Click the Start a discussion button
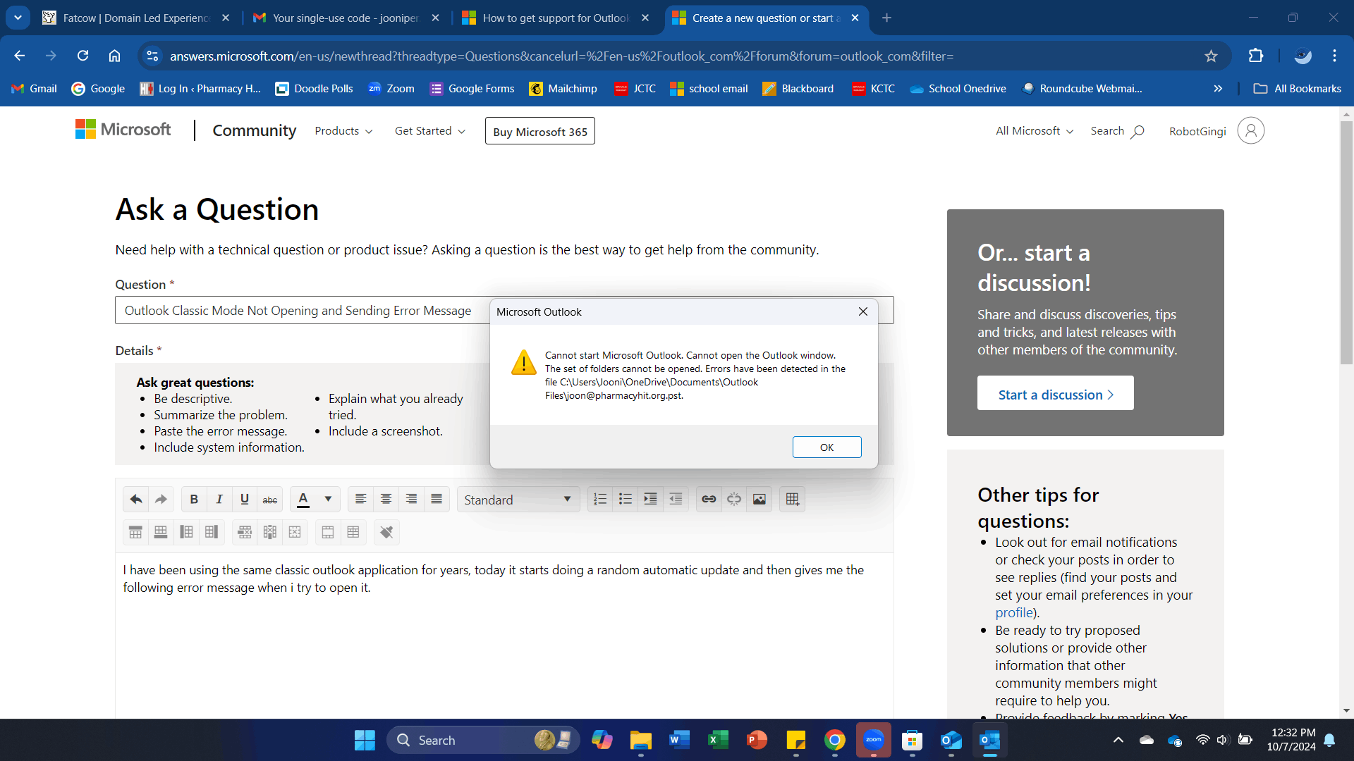This screenshot has width=1354, height=761. tap(1055, 395)
